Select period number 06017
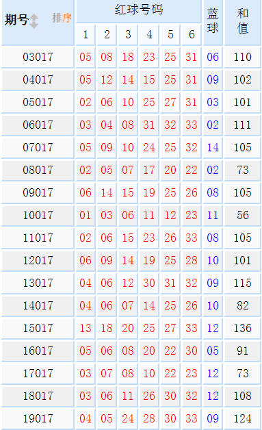 point(38,125)
